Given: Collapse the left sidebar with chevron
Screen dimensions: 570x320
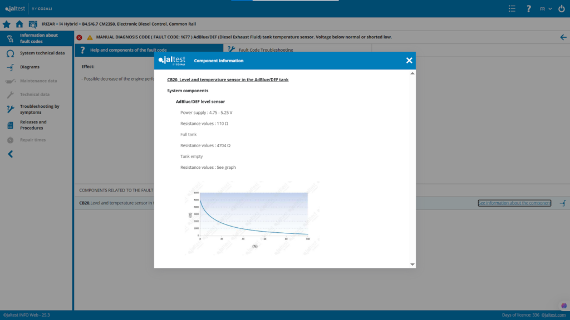Looking at the screenshot, I should click(x=10, y=154).
